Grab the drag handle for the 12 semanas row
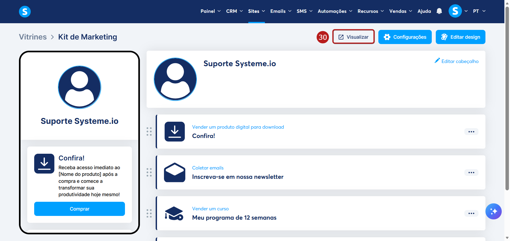 149,213
